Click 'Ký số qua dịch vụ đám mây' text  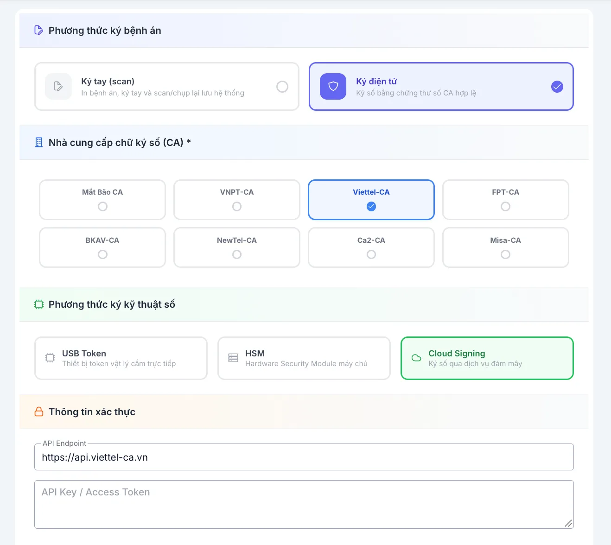point(475,364)
